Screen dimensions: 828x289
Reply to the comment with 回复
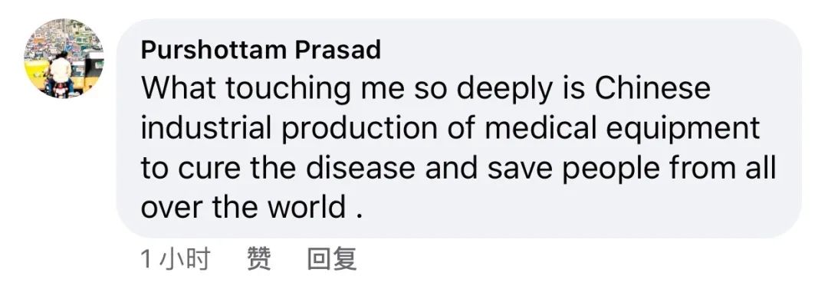332,259
